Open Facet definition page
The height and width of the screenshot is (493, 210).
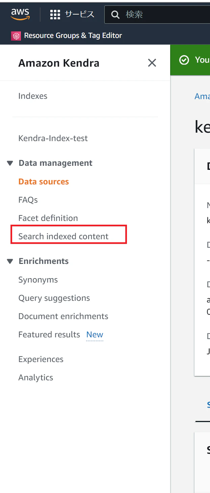coord(48,218)
